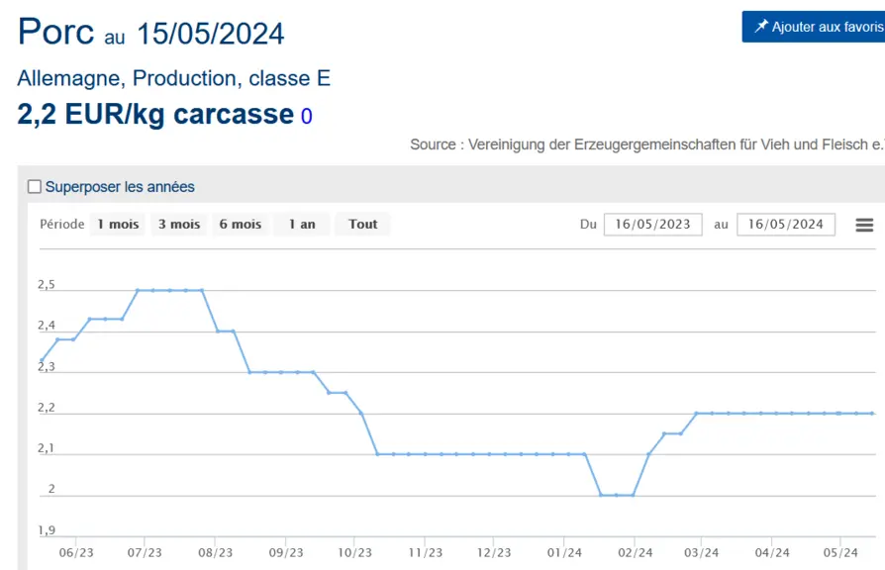This screenshot has width=885, height=570.
Task: Add to favorites with Ajouter aux favoris
Action: [x=814, y=27]
